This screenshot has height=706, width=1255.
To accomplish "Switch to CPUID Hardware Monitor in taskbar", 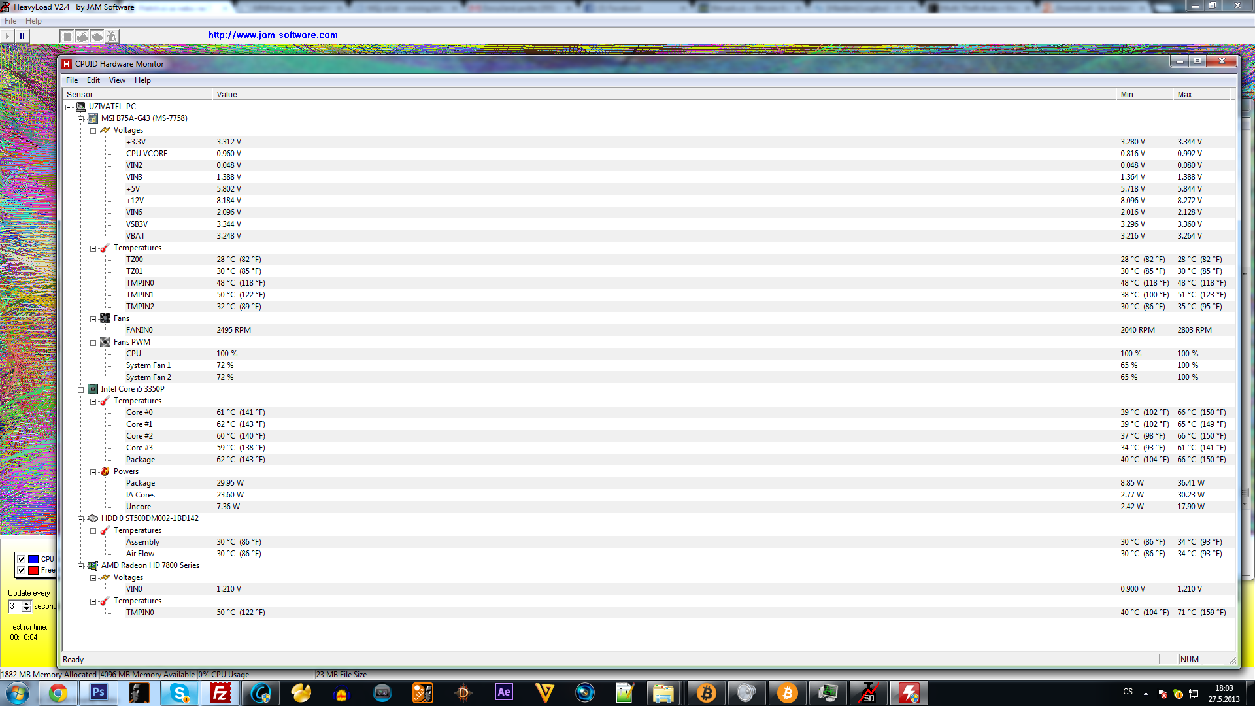I will (x=909, y=693).
